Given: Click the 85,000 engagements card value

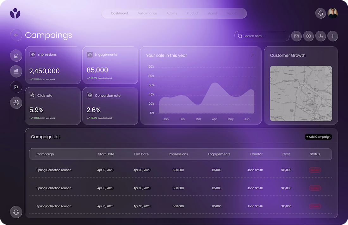Looking at the screenshot, I should (x=97, y=70).
